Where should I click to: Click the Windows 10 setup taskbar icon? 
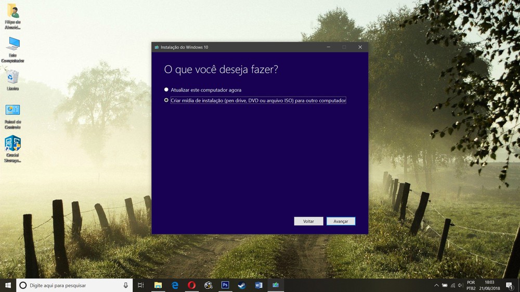point(276,285)
